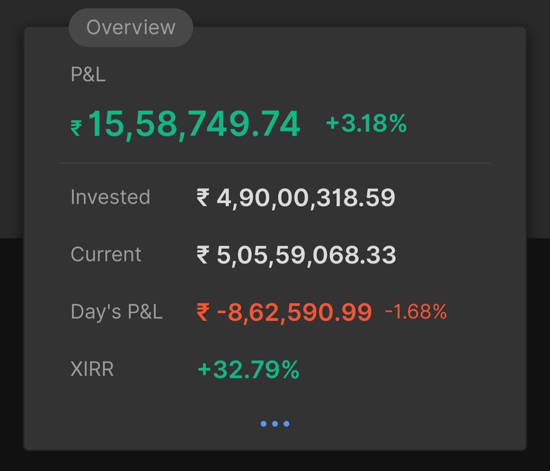
Task: Select the Invested label
Action: point(110,197)
